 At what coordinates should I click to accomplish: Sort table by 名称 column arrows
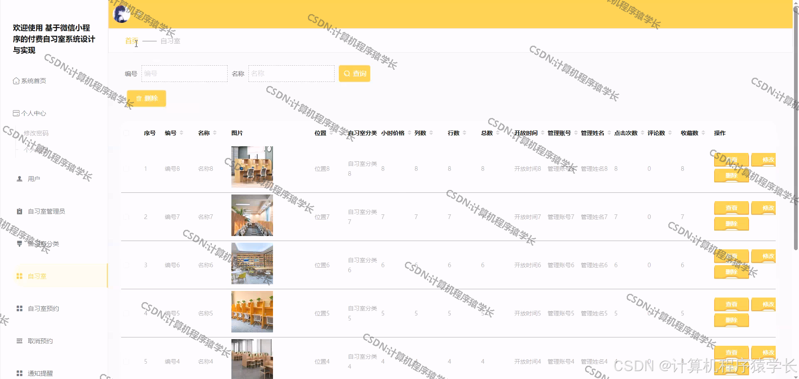(215, 133)
